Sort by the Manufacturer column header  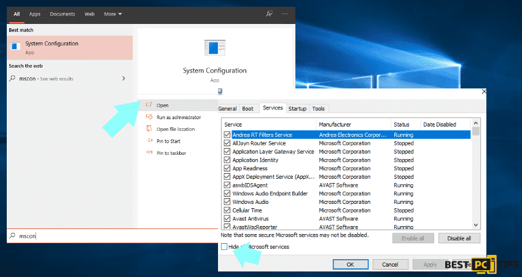pos(354,125)
